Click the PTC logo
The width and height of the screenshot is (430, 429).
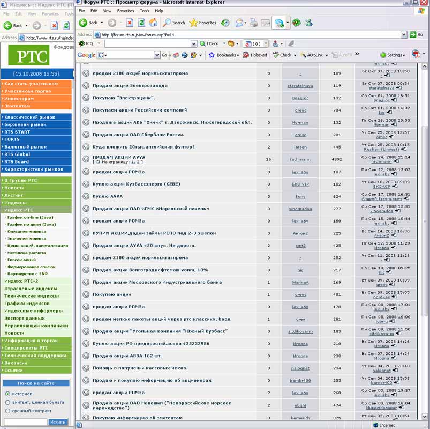[x=29, y=55]
